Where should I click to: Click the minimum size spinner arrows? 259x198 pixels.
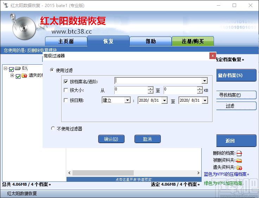pyautogui.click(x=151, y=90)
